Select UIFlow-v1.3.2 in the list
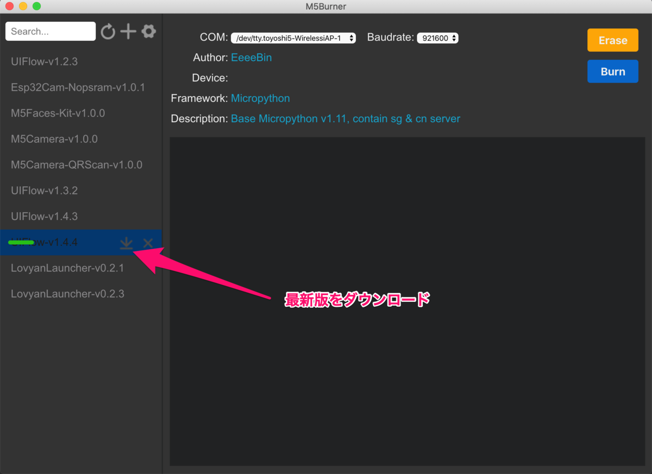This screenshot has width=652, height=474. click(x=81, y=191)
